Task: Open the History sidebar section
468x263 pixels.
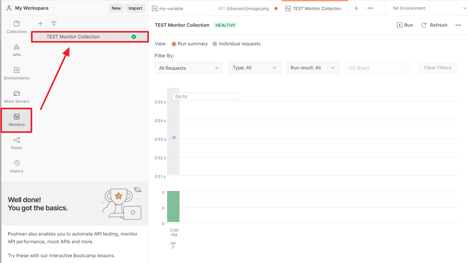Action: tap(17, 167)
